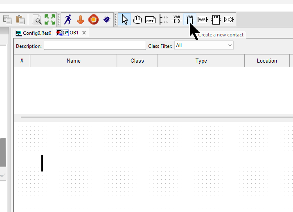Click the orange down-arrow transfer icon
The image size is (293, 212).
[x=81, y=19]
